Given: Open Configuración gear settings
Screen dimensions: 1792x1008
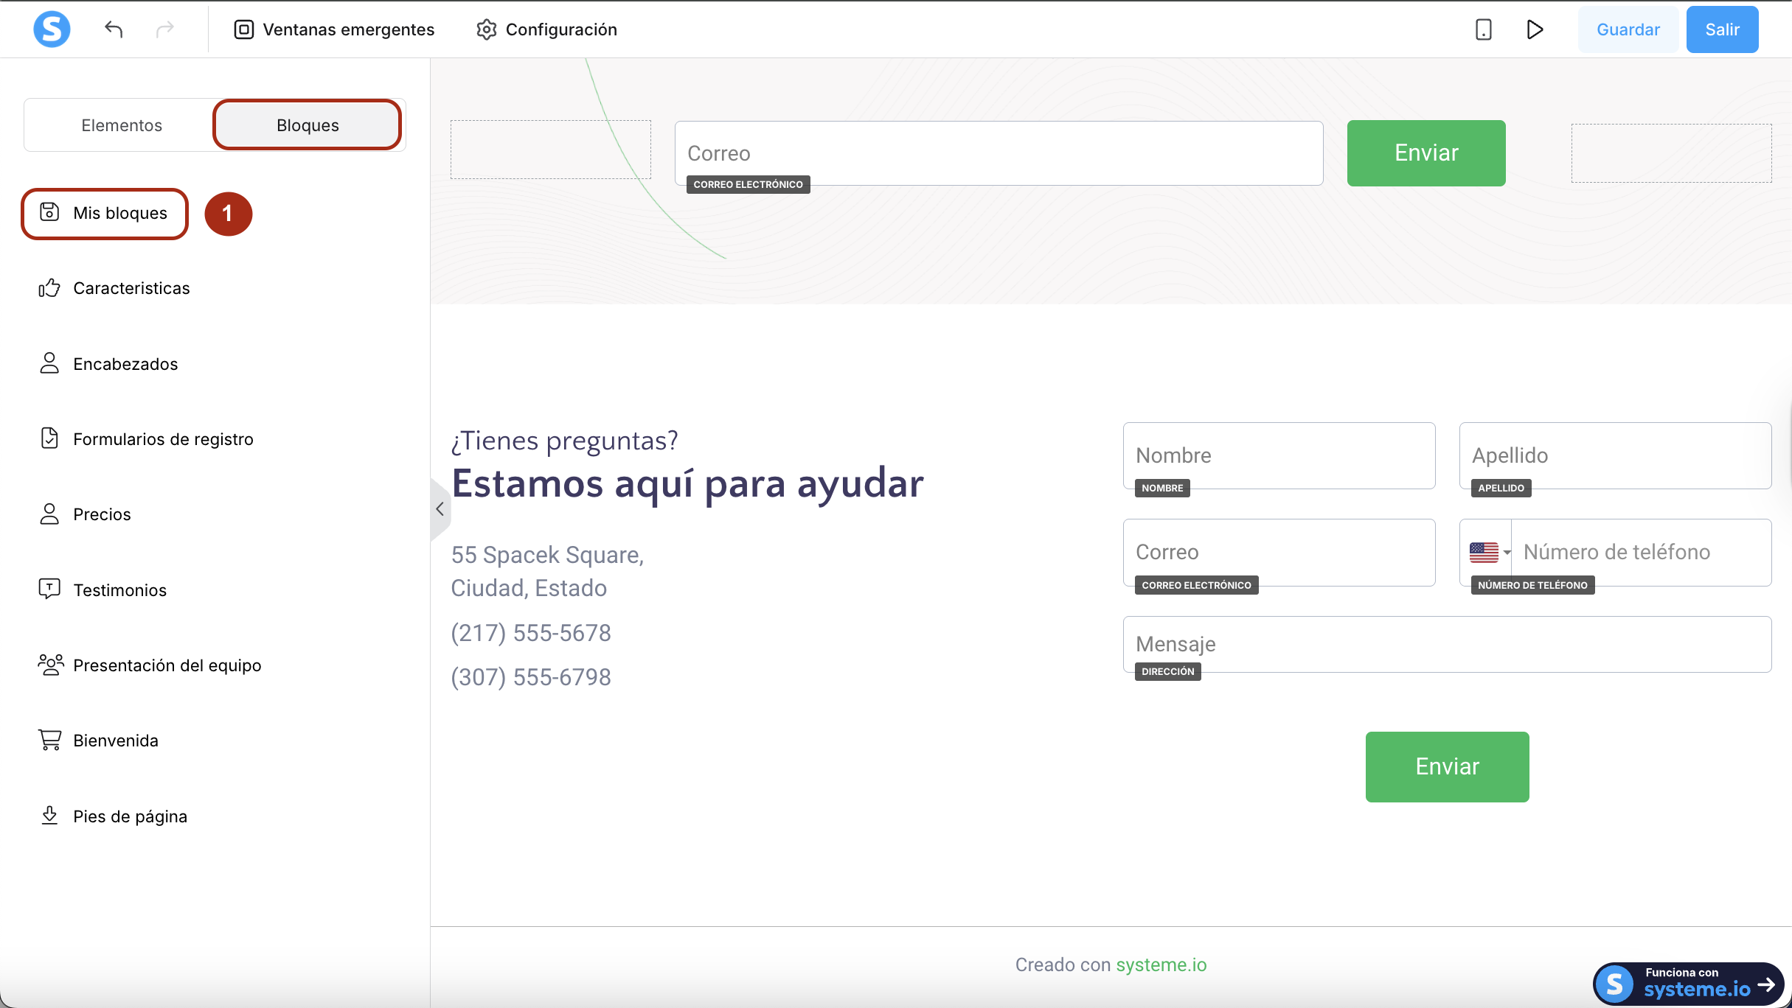Looking at the screenshot, I should click(x=546, y=29).
